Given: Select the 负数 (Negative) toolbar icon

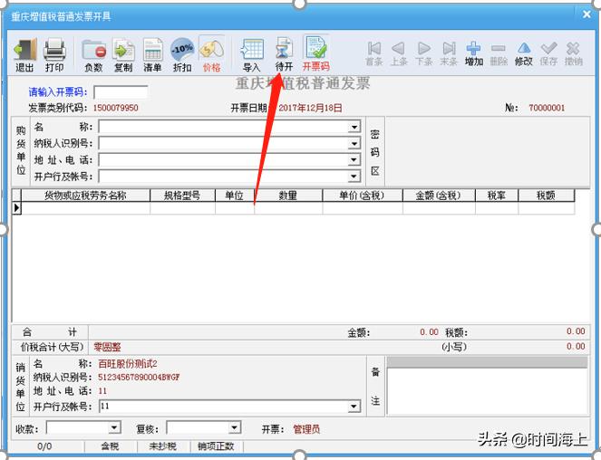Looking at the screenshot, I should pos(93,54).
